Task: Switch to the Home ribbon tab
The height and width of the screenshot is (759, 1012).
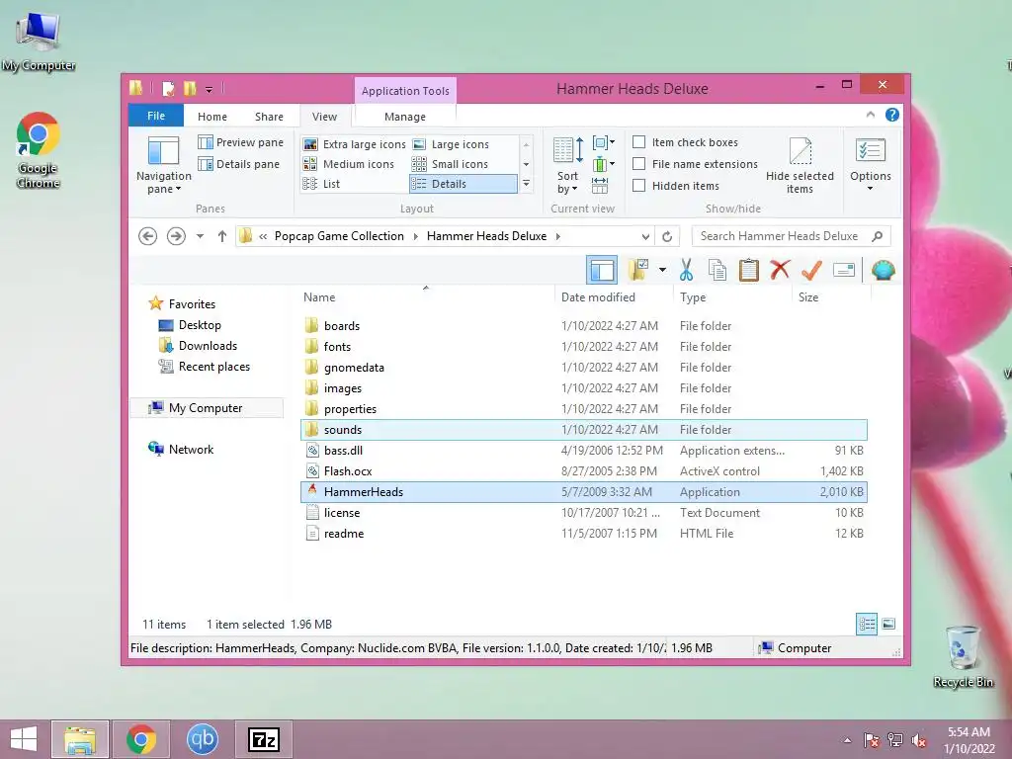Action: [212, 117]
